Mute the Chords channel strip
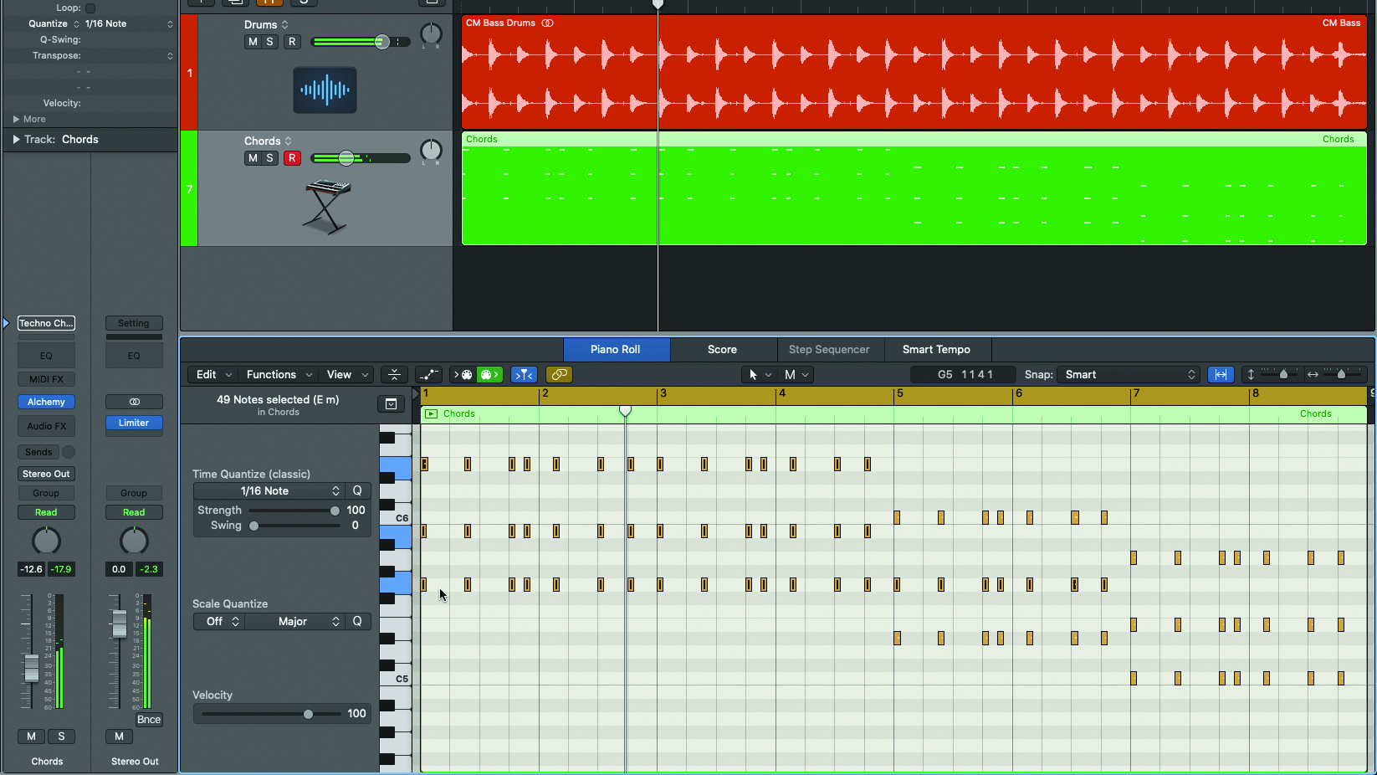 pos(31,737)
